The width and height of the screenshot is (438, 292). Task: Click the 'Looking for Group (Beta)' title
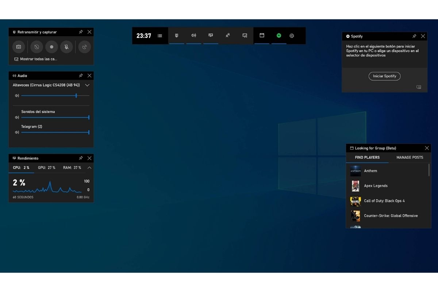click(376, 148)
